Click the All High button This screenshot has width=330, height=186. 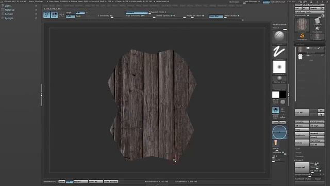(317, 126)
